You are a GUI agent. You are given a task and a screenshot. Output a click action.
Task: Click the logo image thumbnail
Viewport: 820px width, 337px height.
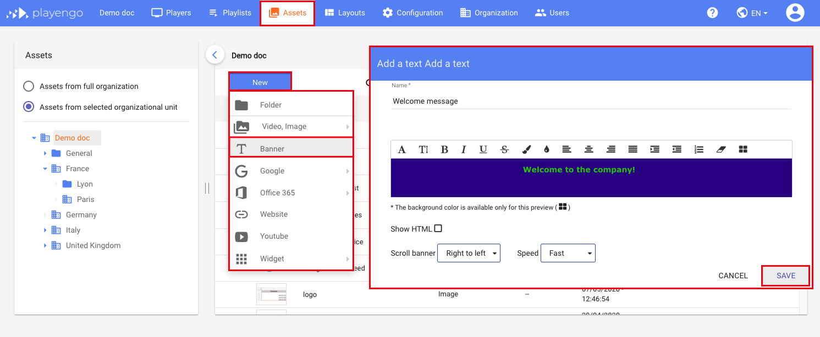pyautogui.click(x=271, y=294)
